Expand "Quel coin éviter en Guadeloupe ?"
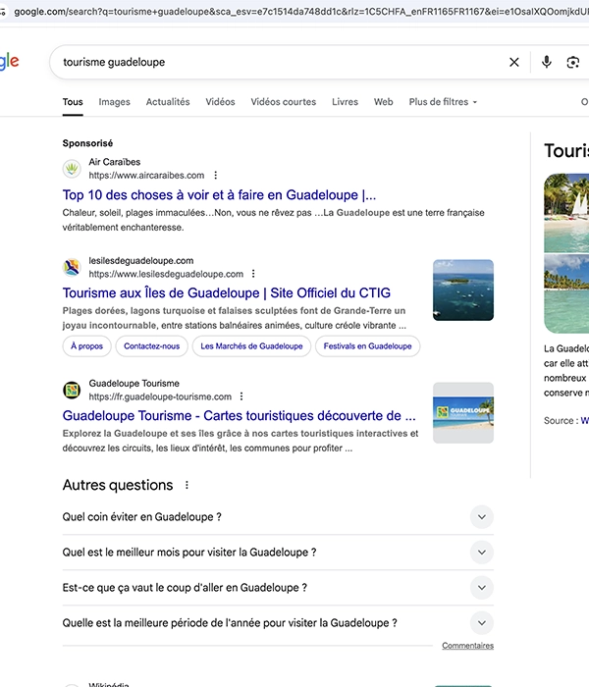This screenshot has width=589, height=687. [x=278, y=517]
